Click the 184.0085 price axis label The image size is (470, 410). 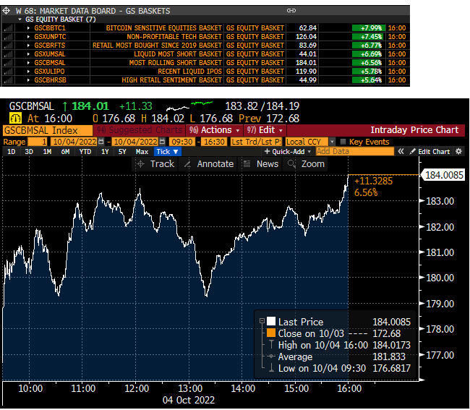tap(443, 175)
